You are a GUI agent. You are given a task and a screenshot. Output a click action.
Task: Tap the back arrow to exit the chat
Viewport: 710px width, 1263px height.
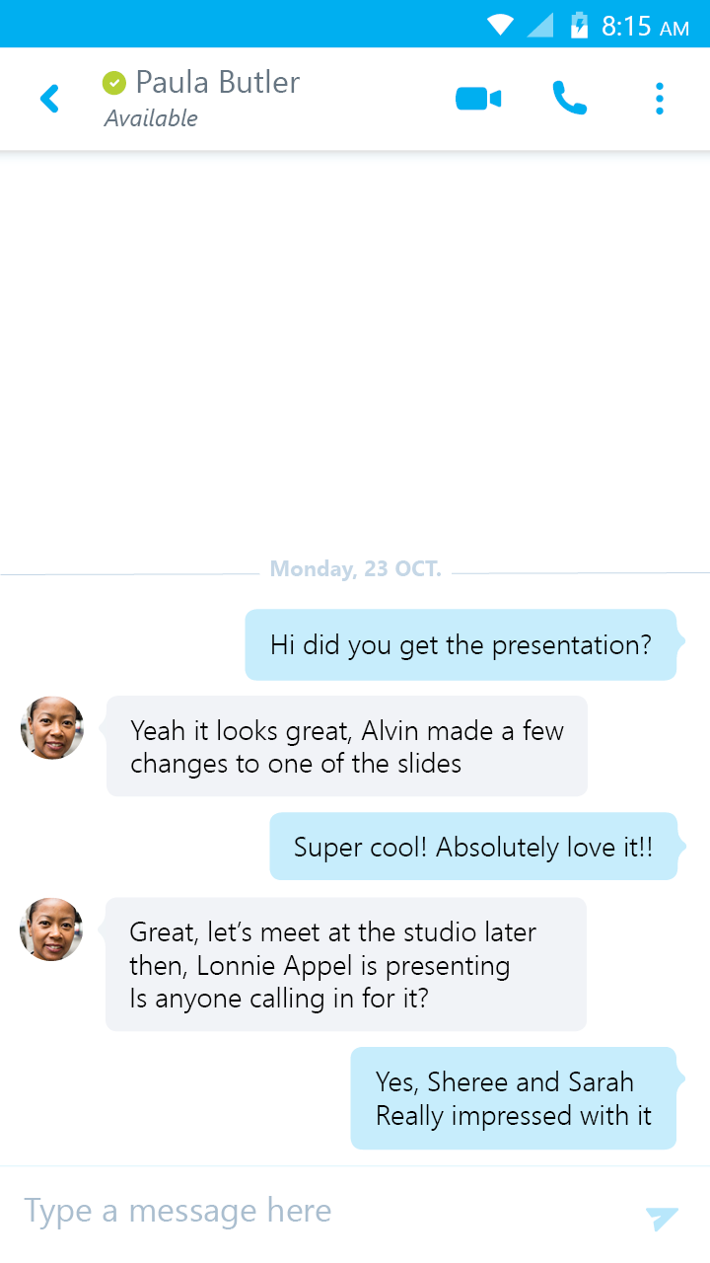(49, 98)
